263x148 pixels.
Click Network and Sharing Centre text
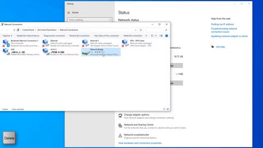coord(139,125)
